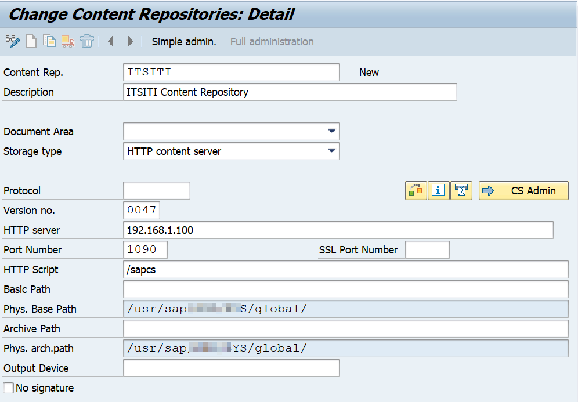This screenshot has width=578, height=402.
Task: Click the Test connection icon
Action: (x=416, y=190)
